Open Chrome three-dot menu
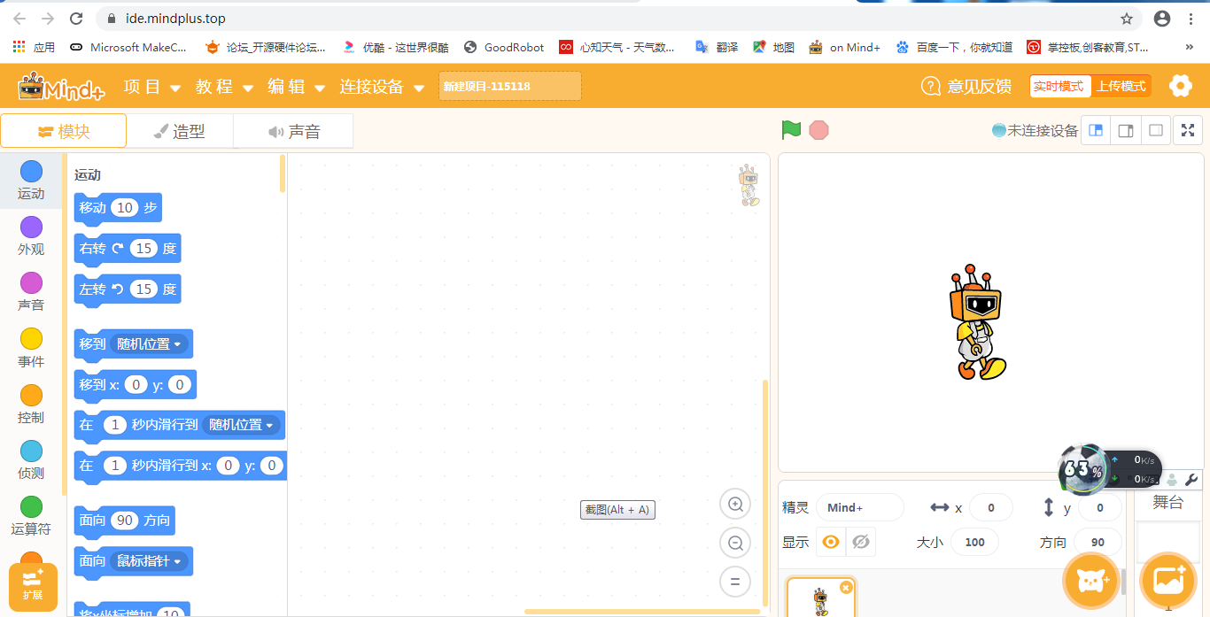Screen dimensions: 1210x617 (x=1192, y=19)
